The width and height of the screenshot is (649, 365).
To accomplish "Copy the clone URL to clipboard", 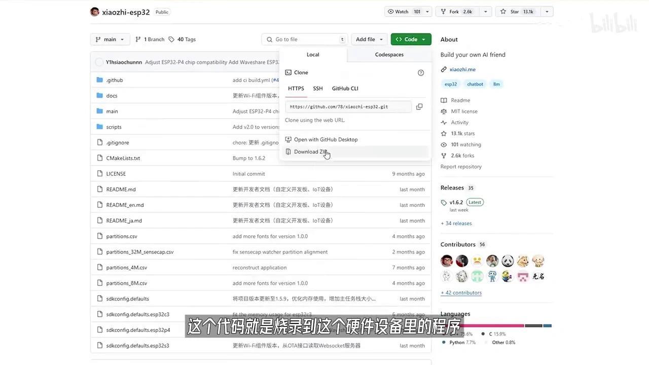I will coord(419,107).
